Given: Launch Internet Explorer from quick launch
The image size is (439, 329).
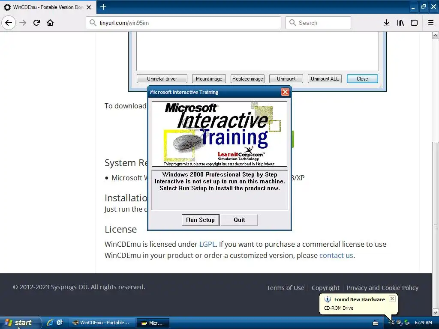Looking at the screenshot, I should point(50,323).
